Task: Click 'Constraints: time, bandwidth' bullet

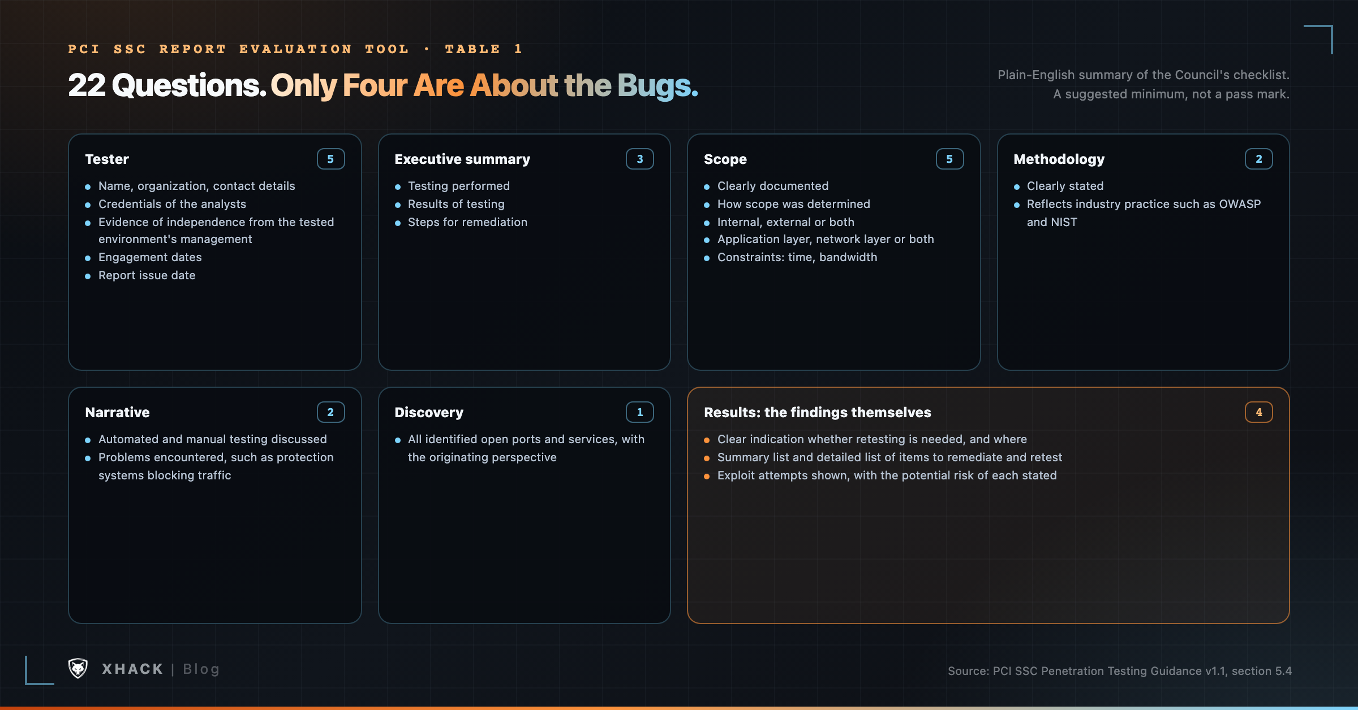Action: [797, 257]
